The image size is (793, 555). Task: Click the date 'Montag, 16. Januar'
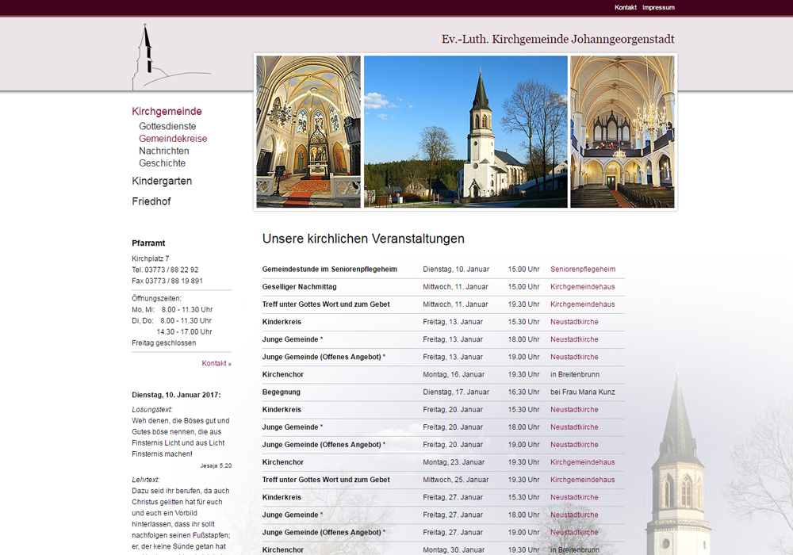pos(454,374)
